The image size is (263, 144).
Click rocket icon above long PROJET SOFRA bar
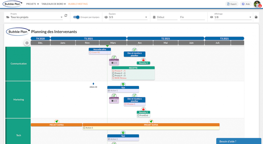151,121
